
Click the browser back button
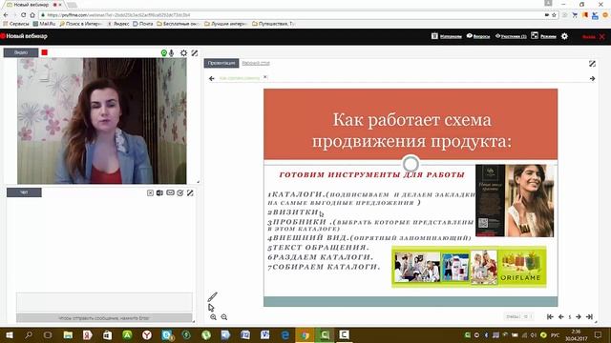click(x=6, y=15)
